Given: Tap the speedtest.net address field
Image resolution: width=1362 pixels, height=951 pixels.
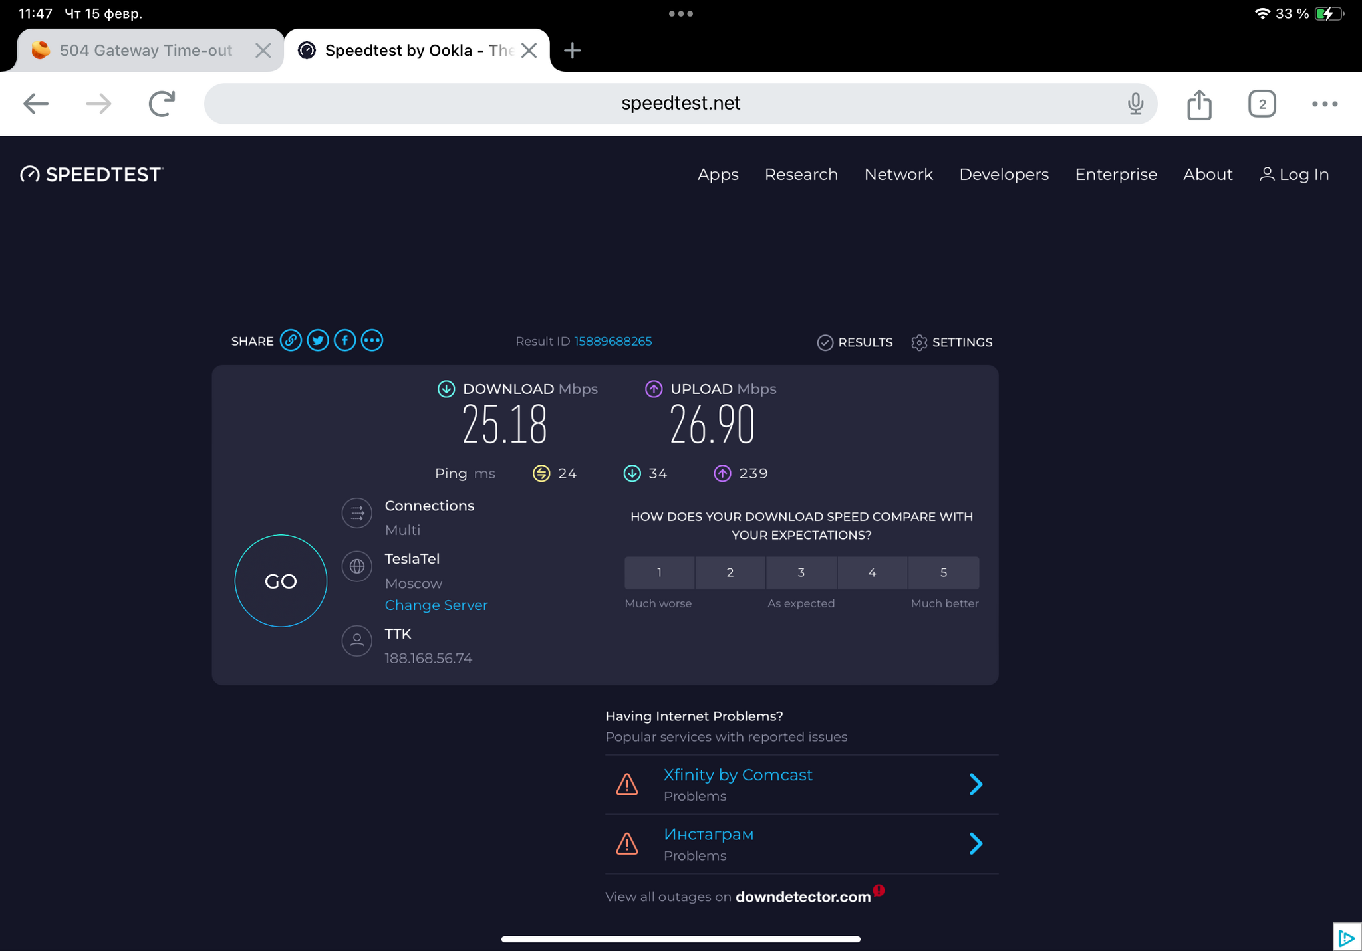Looking at the screenshot, I should (680, 104).
